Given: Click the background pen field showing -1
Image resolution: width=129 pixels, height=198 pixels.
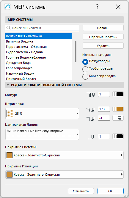Looking at the screenshot, I should [104, 118].
